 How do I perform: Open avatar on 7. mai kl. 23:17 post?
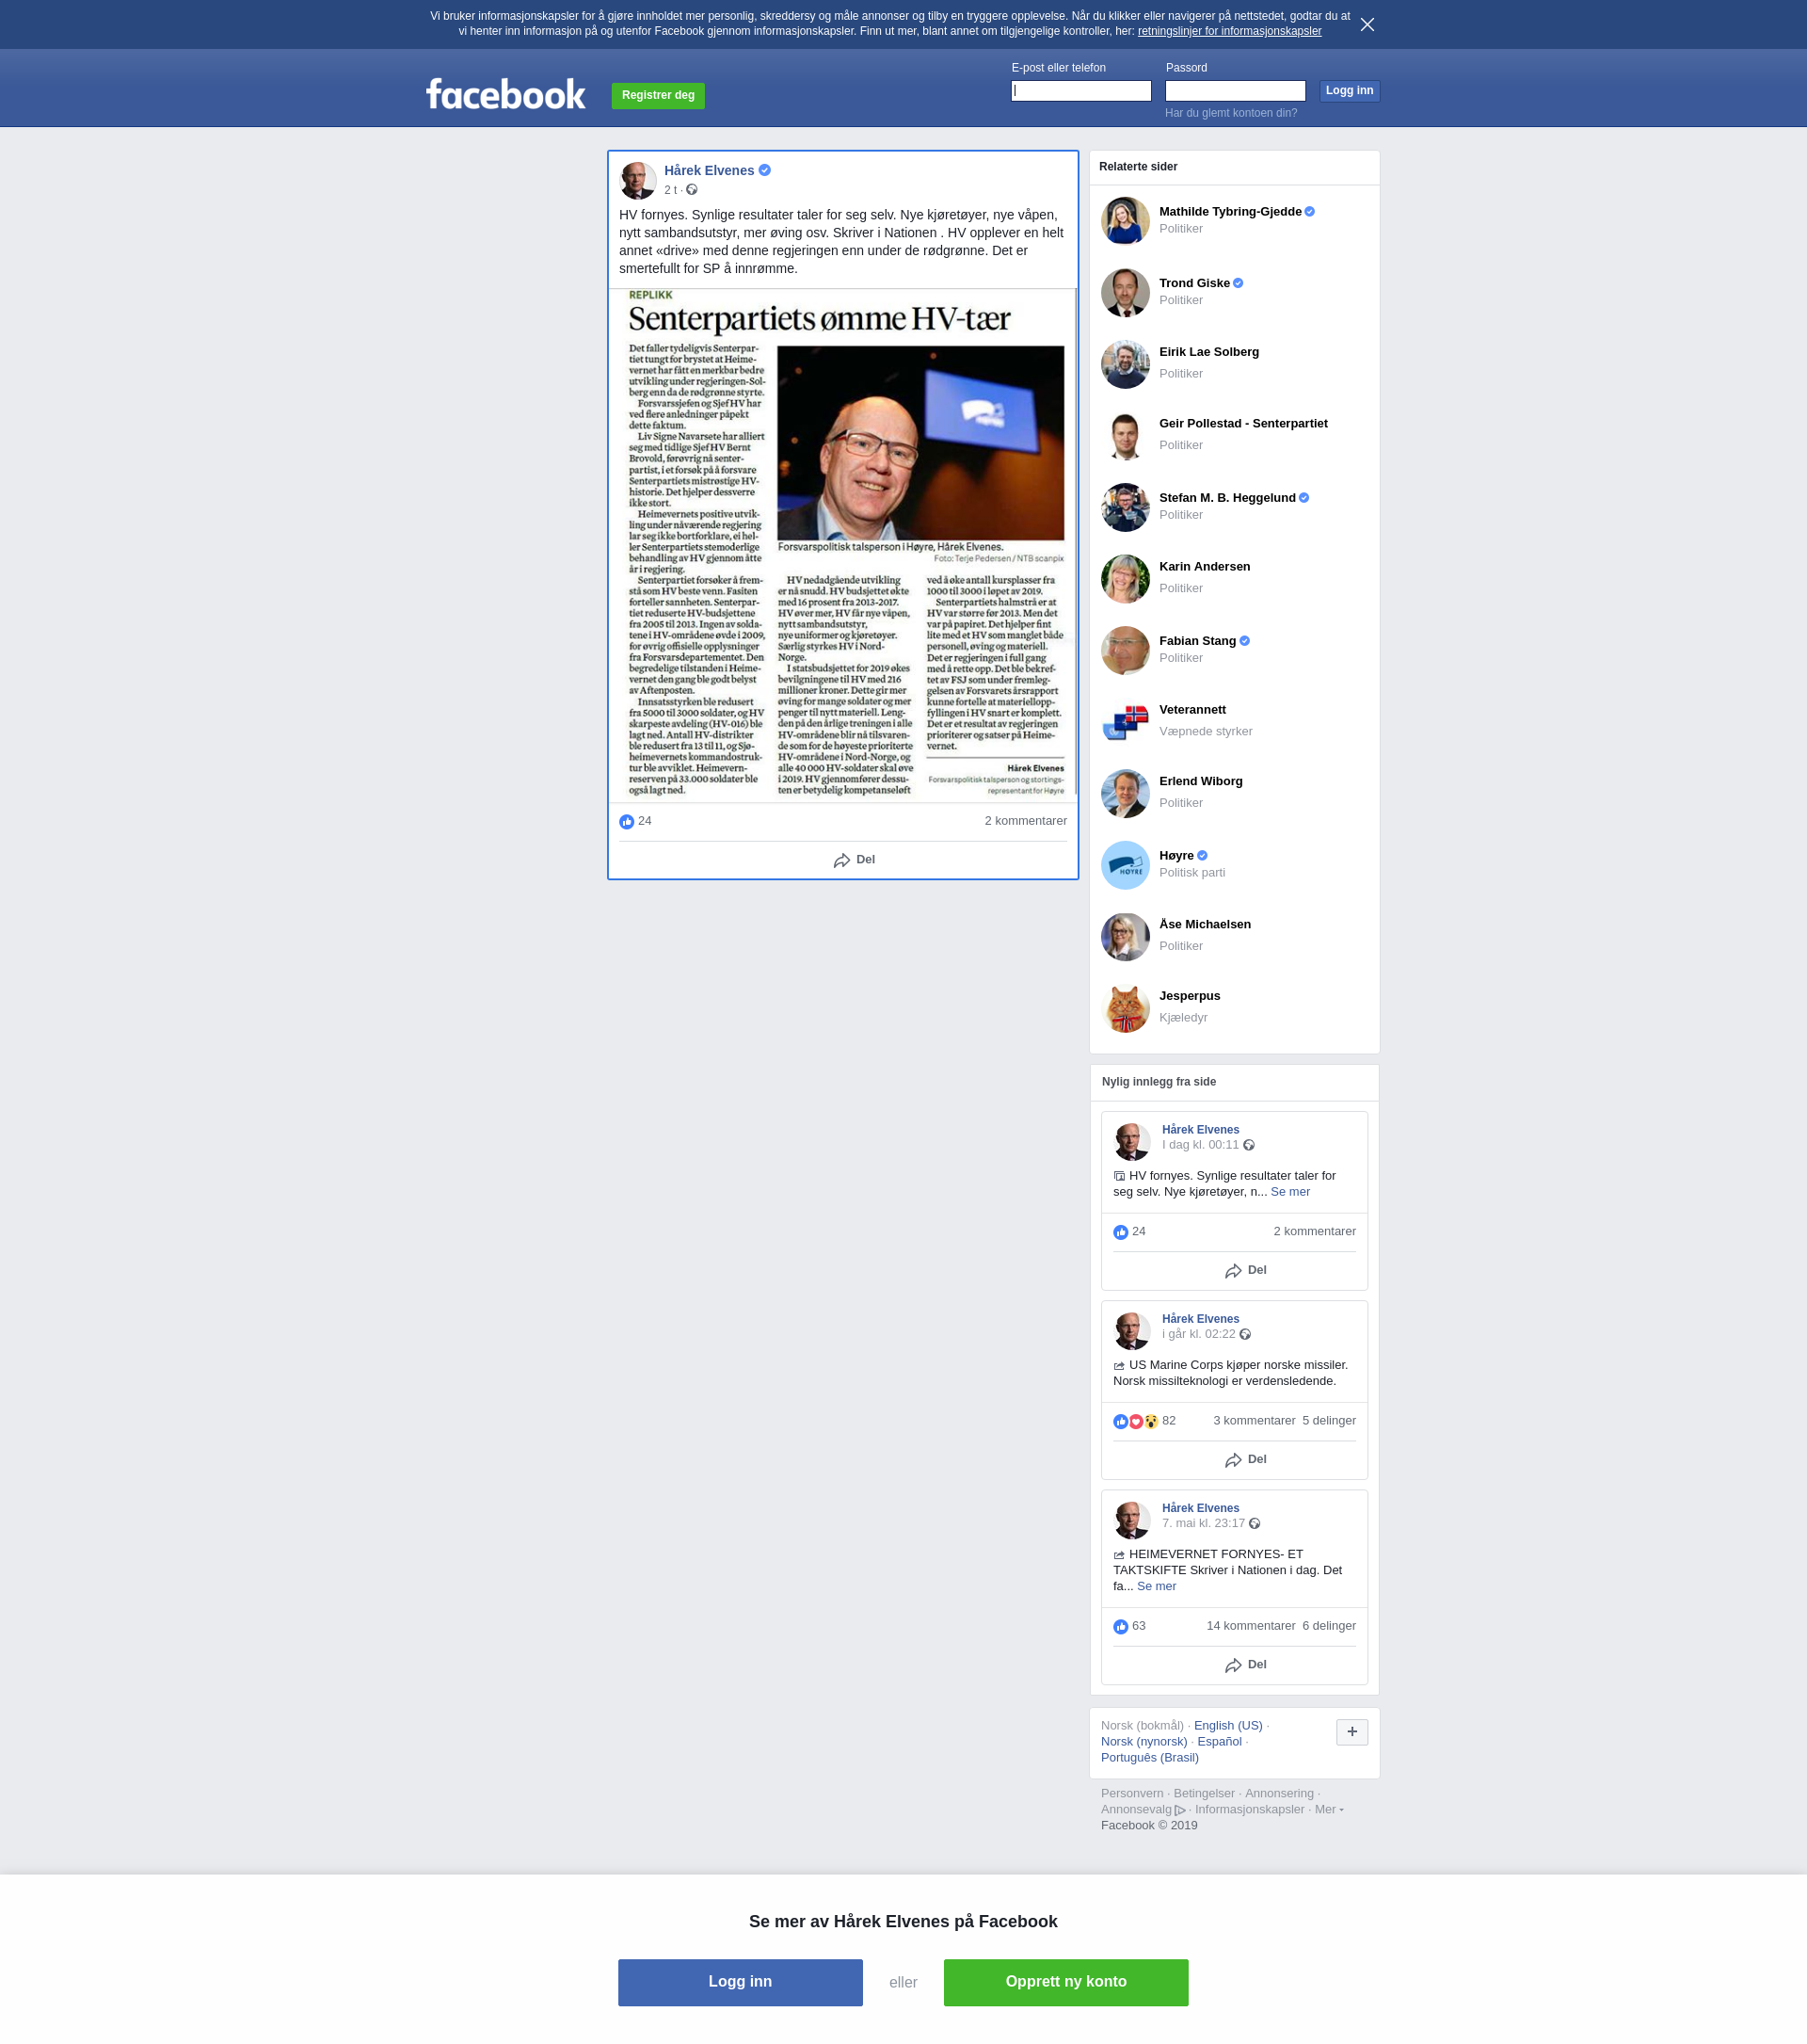click(1131, 1520)
